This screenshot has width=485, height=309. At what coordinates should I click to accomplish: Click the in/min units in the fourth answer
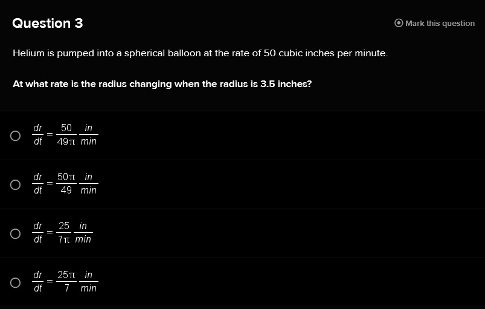tap(88, 282)
